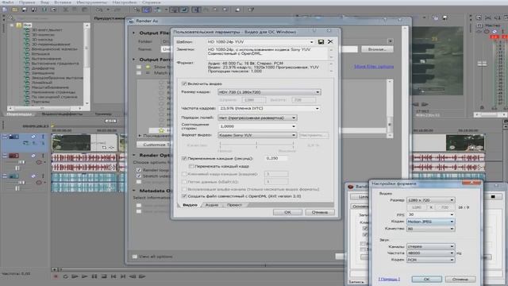Toggle View all options checkbox in Render As
Screen dimensions: 508x286
tap(135, 257)
